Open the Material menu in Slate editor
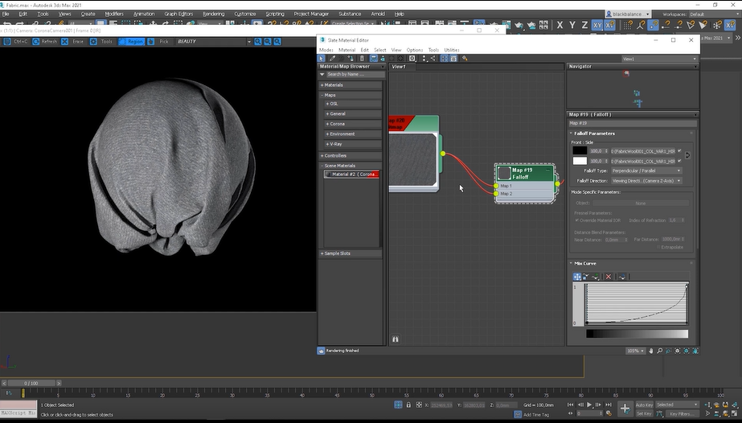This screenshot has height=423, width=742. [x=346, y=50]
